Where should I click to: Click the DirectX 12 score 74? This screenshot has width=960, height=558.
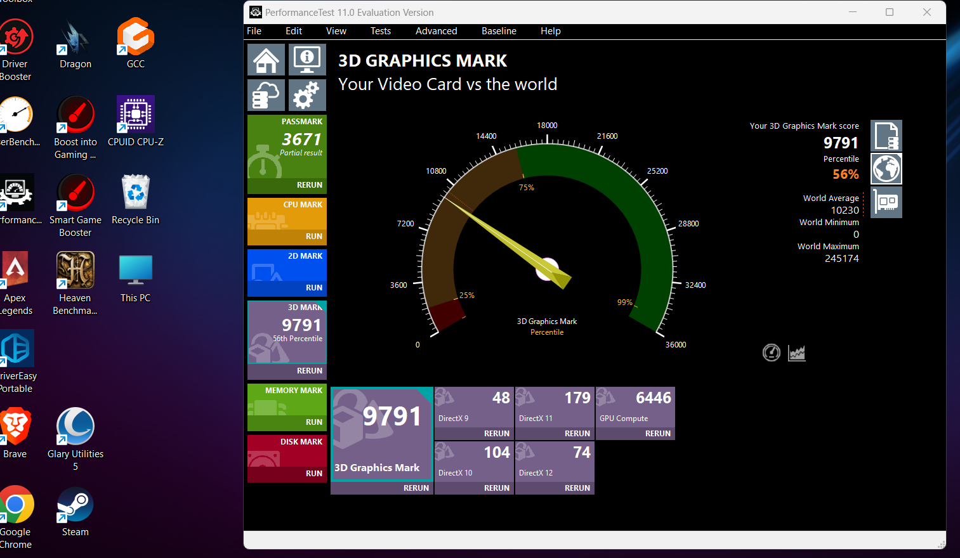[582, 452]
